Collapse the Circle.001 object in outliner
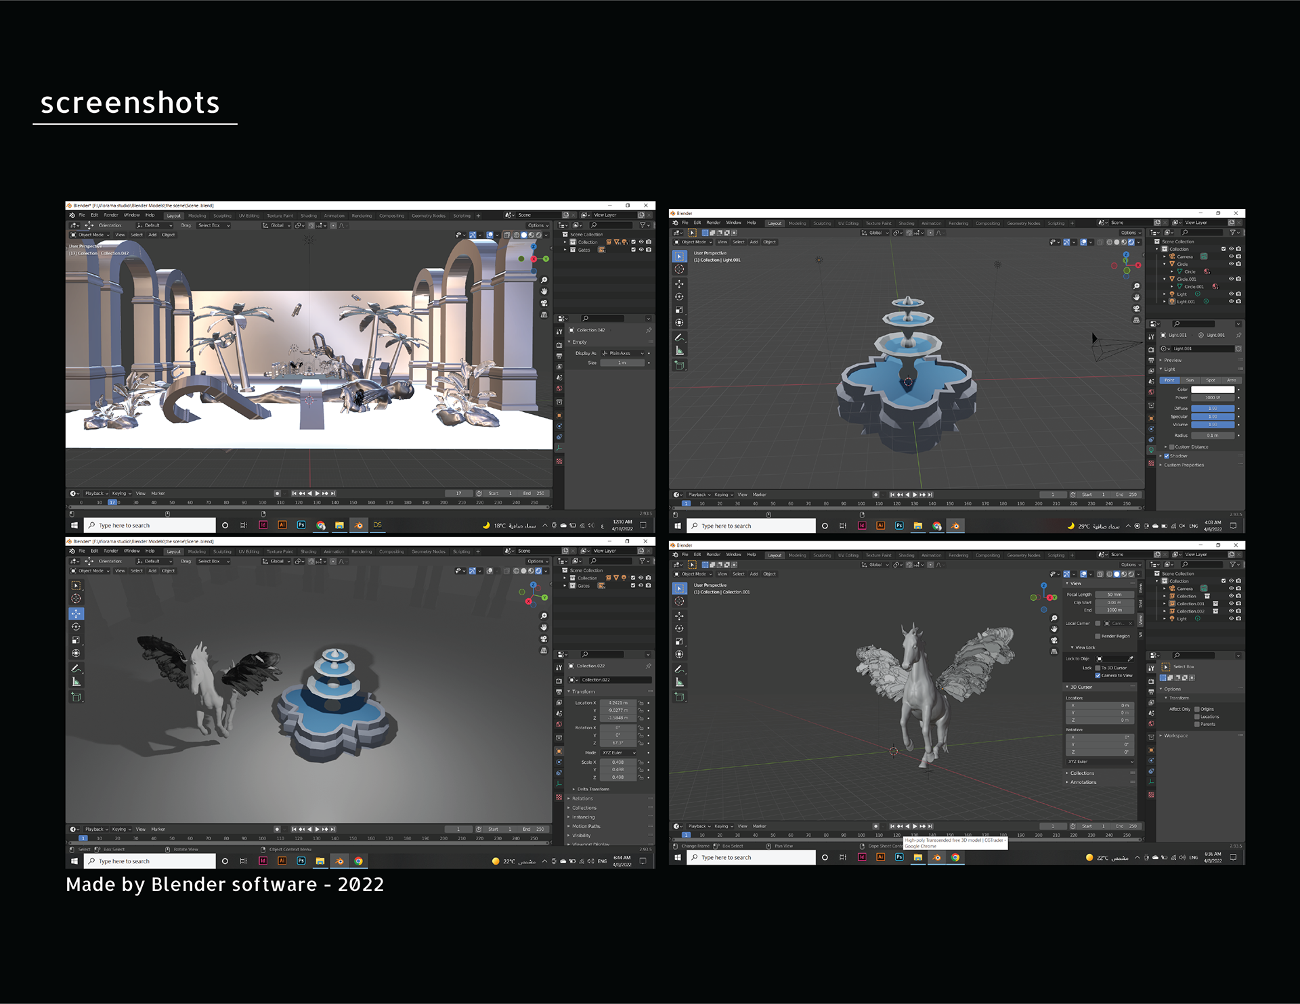The height and width of the screenshot is (1004, 1300). point(1165,279)
